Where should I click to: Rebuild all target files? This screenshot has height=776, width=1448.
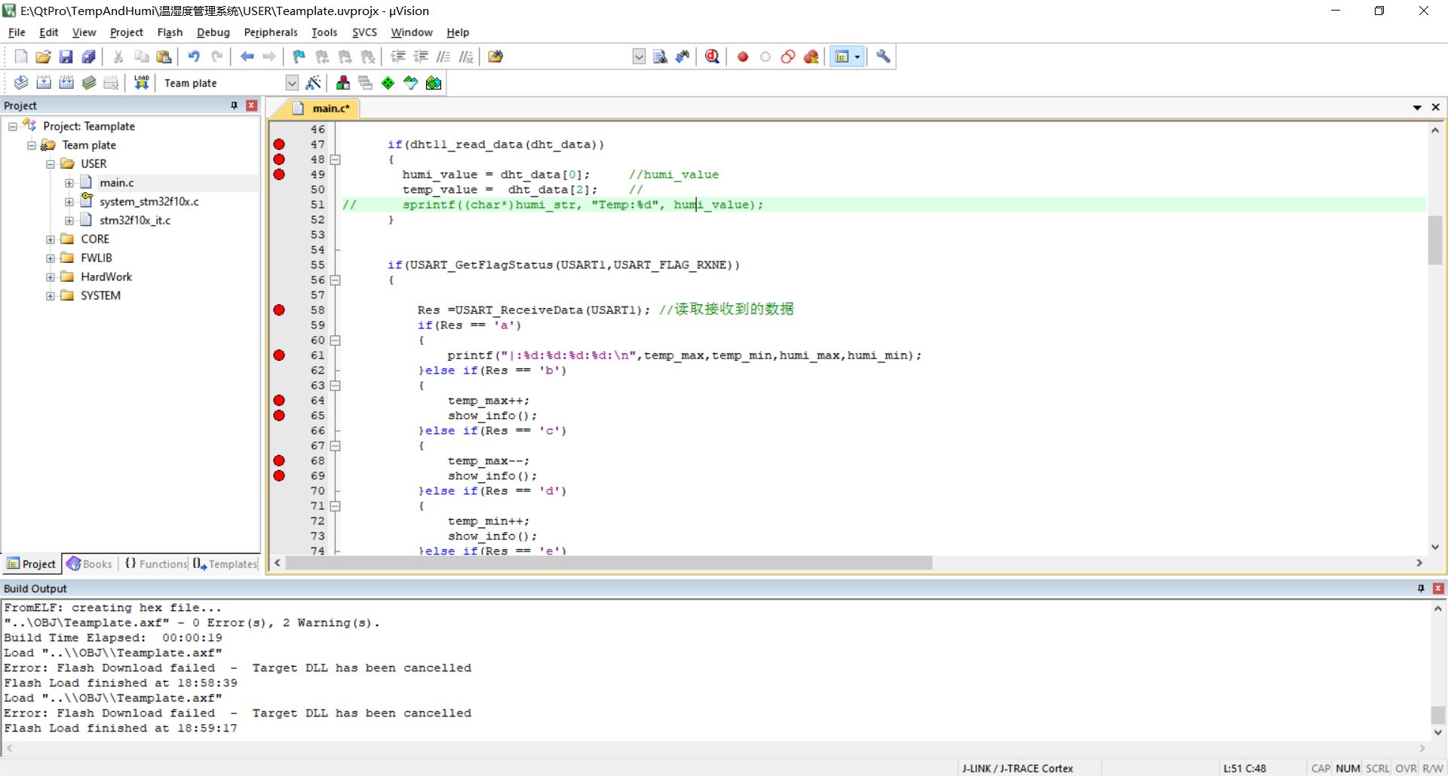tap(66, 83)
